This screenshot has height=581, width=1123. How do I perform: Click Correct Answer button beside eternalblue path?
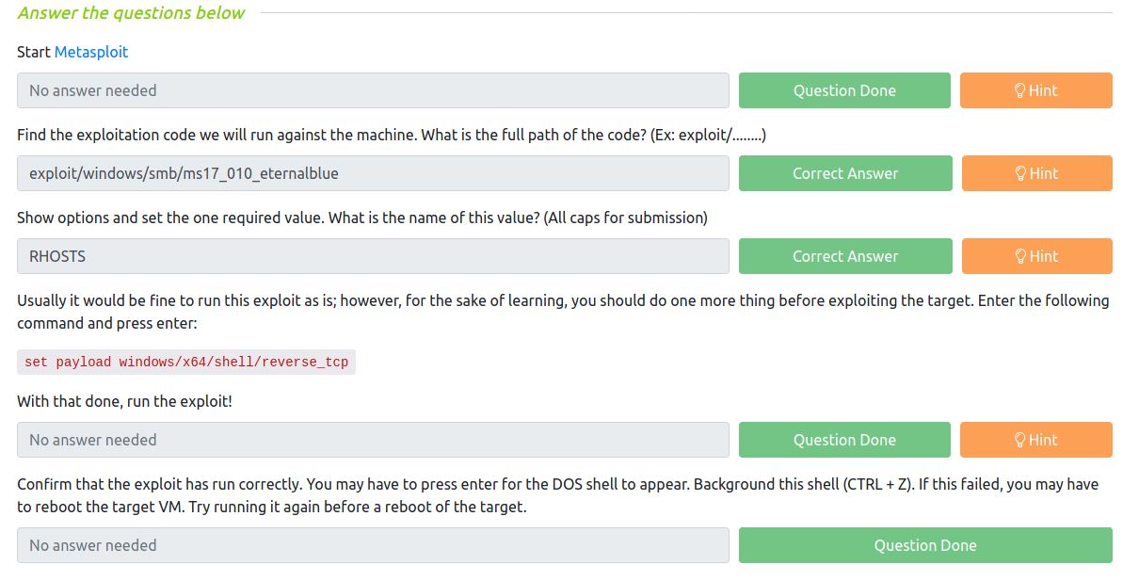pyautogui.click(x=845, y=173)
